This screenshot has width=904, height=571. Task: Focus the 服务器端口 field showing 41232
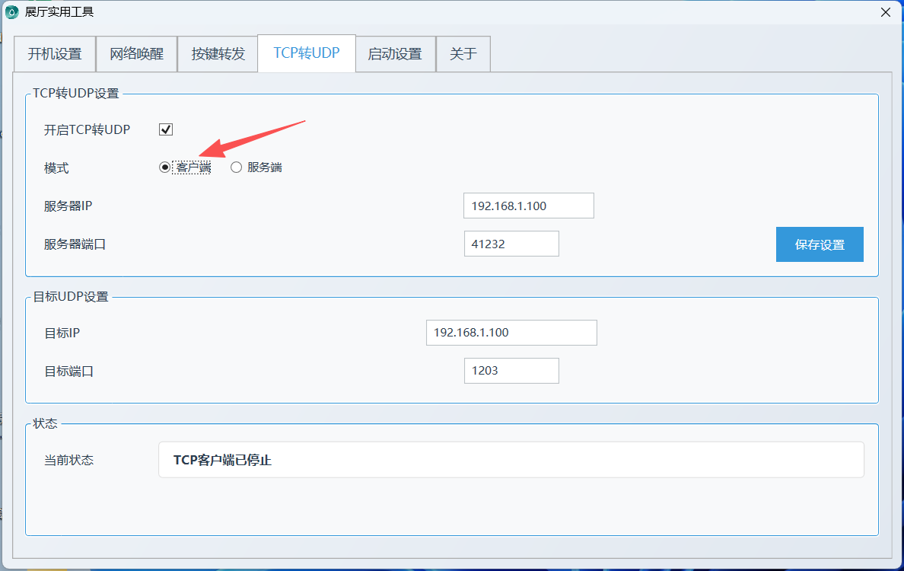point(511,244)
